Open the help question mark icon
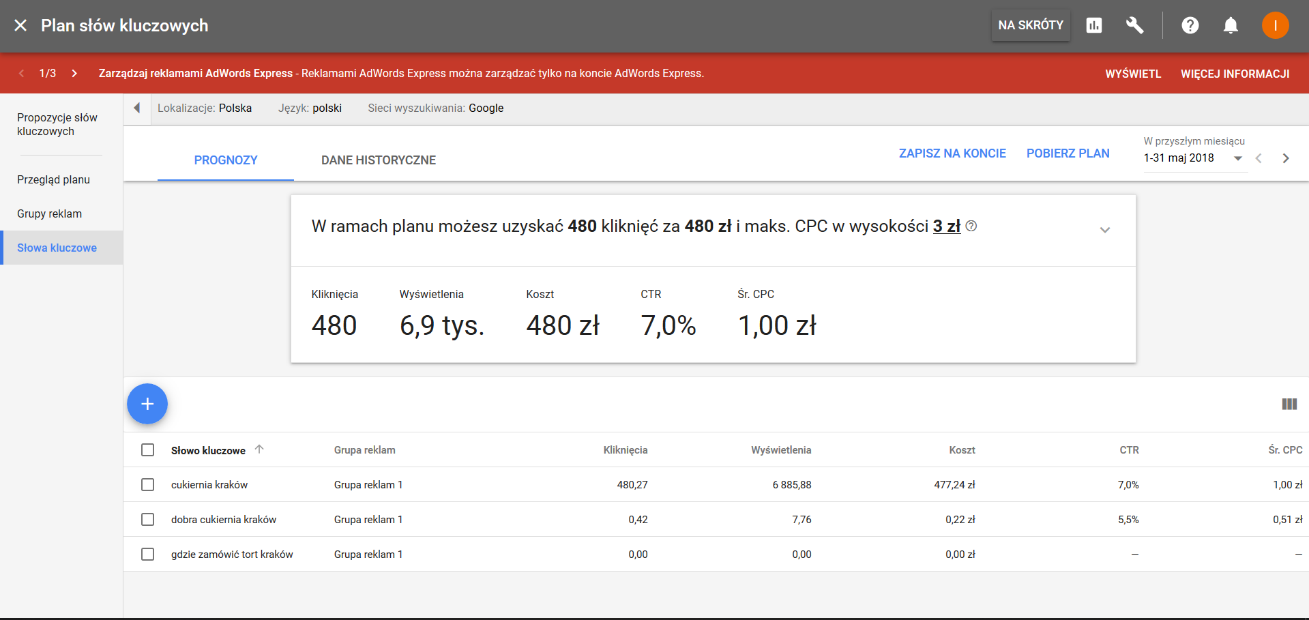 1190,25
